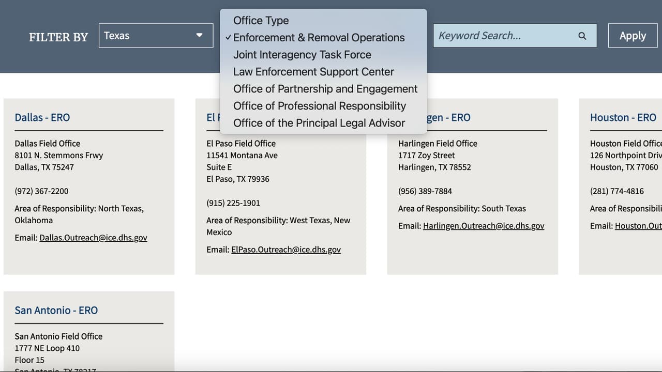The height and width of the screenshot is (372, 662).
Task: Open the Office Type dropdown header
Action: coord(261,21)
